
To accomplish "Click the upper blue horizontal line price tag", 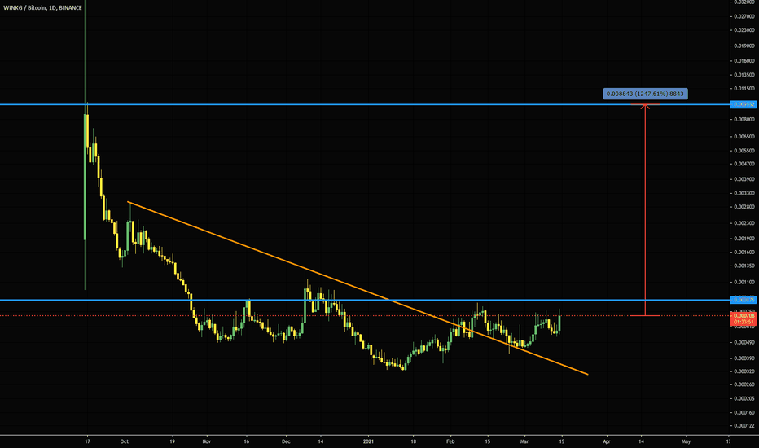I will pyautogui.click(x=744, y=104).
